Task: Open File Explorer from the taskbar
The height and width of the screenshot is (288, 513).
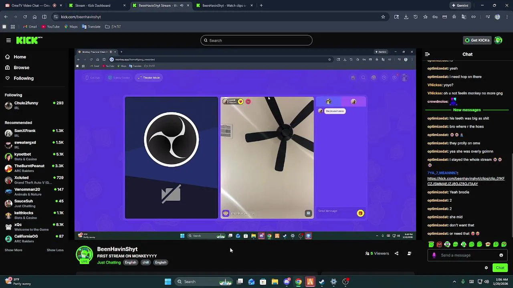Action: tap(275, 282)
